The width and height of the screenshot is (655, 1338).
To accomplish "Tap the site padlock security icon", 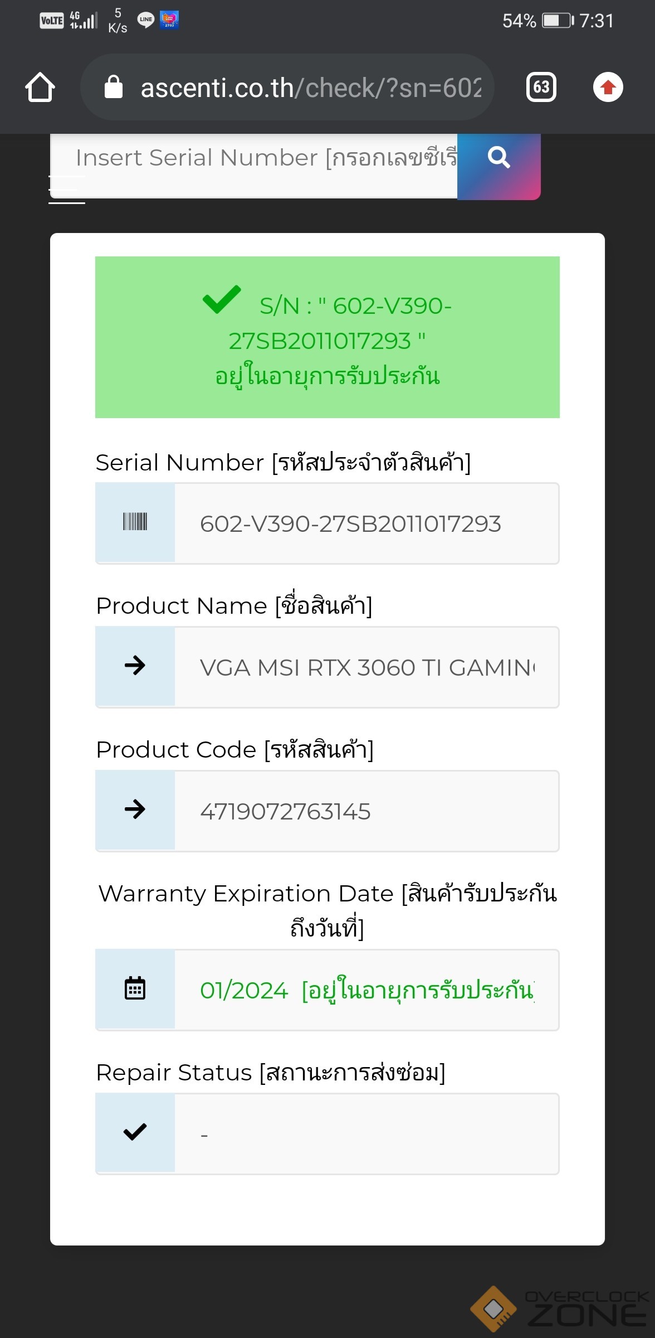I will [x=114, y=88].
